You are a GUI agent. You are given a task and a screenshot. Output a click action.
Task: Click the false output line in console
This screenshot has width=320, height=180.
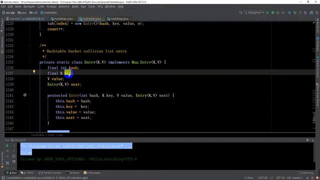pyautogui.click(x=26, y=152)
